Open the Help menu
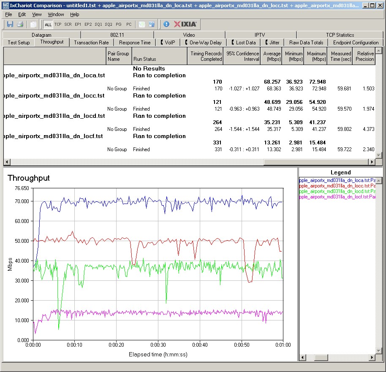The width and height of the screenshot is (386, 372). coord(75,14)
